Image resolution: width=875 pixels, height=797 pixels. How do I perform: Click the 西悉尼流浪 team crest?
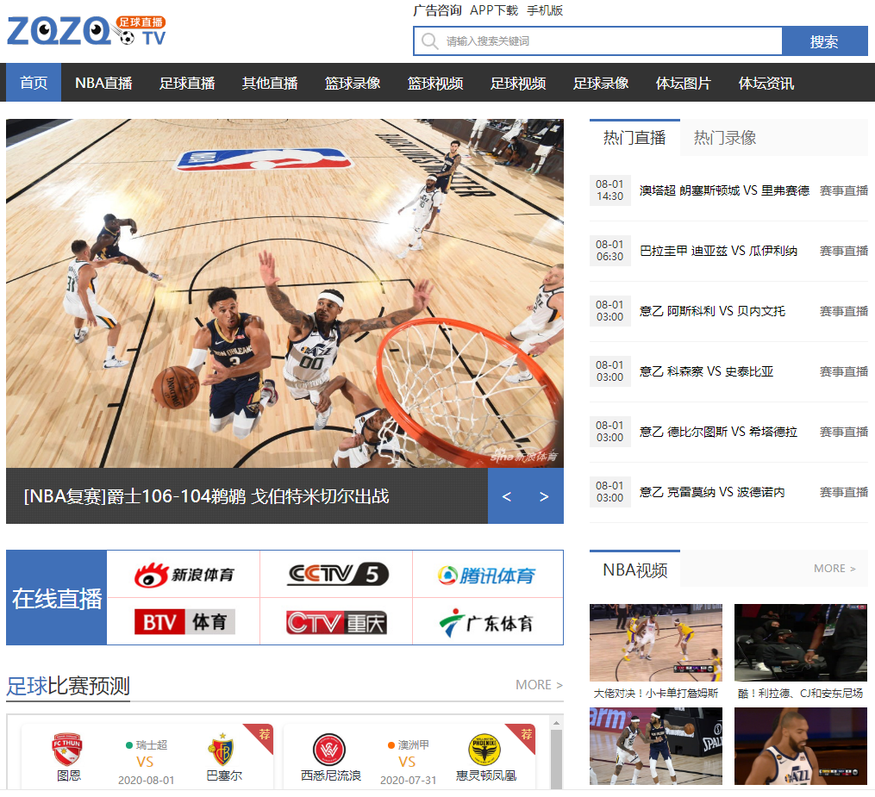(329, 750)
